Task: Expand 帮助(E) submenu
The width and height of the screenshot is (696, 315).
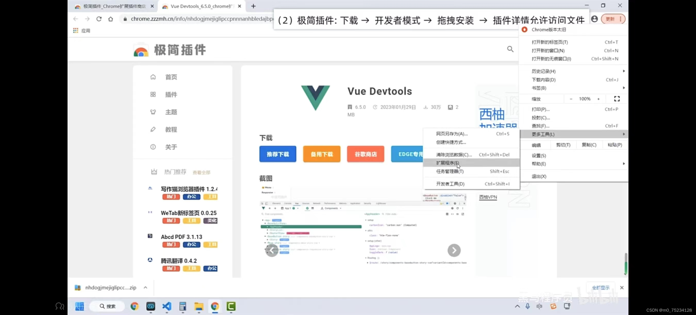Action: 573,164
